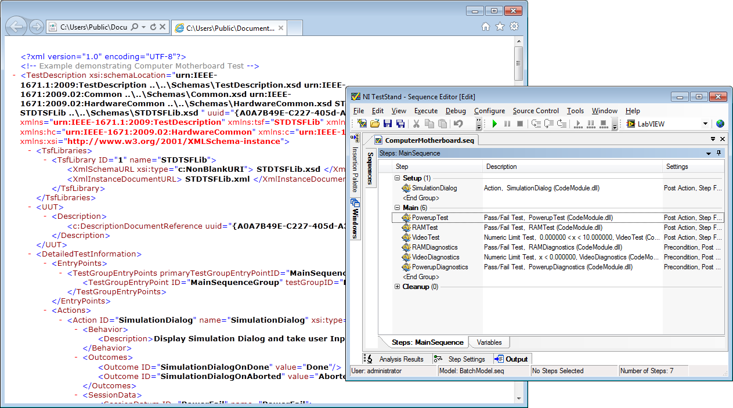This screenshot has height=408, width=733.
Task: Toggle the pin on Steps: MainSequence pane
Action: click(719, 153)
